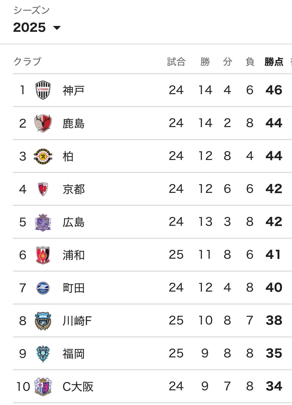Click the Urawa Reds club crest
The height and width of the screenshot is (405, 292).
43,255
